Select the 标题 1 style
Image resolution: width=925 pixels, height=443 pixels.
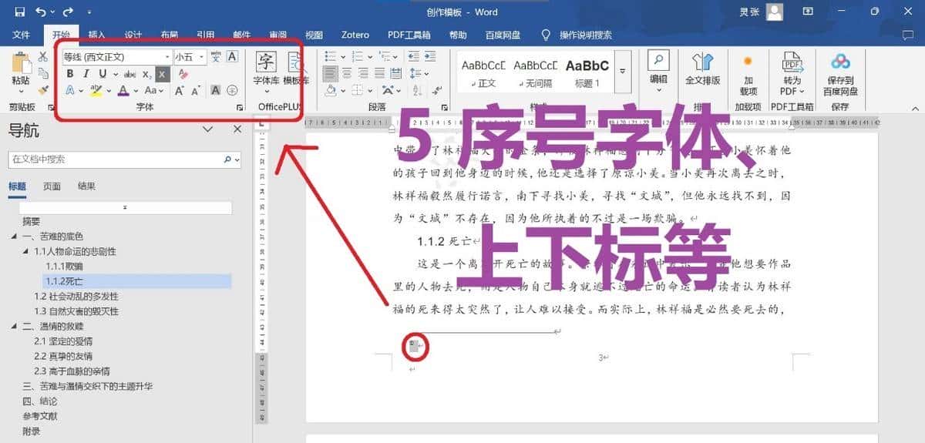tap(587, 72)
